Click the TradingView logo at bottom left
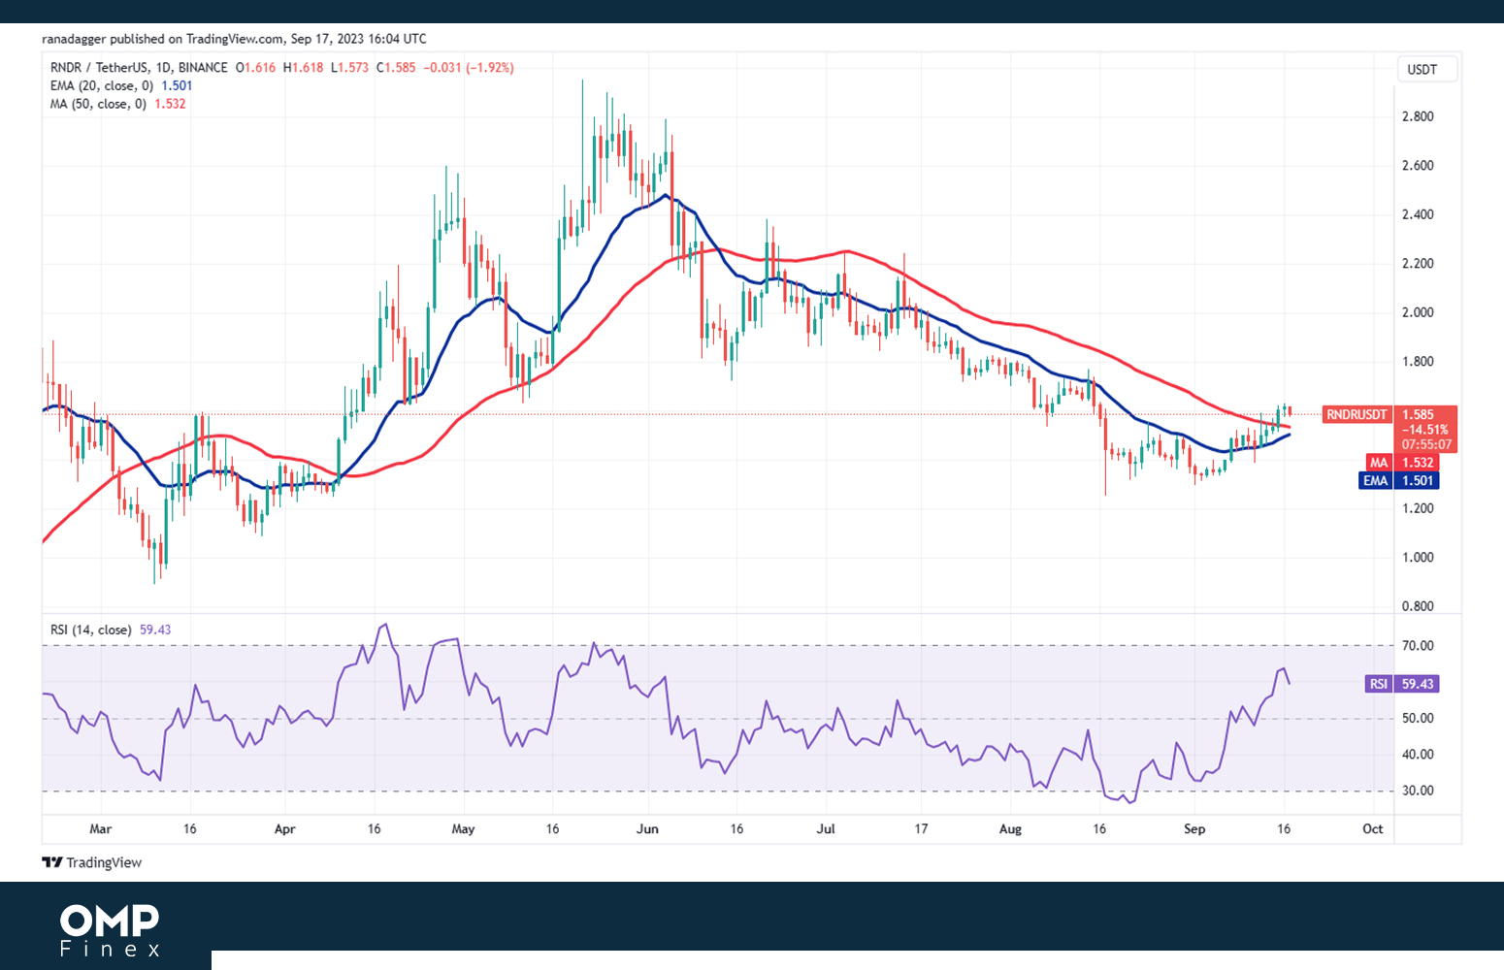Image resolution: width=1504 pixels, height=970 pixels. point(92,862)
